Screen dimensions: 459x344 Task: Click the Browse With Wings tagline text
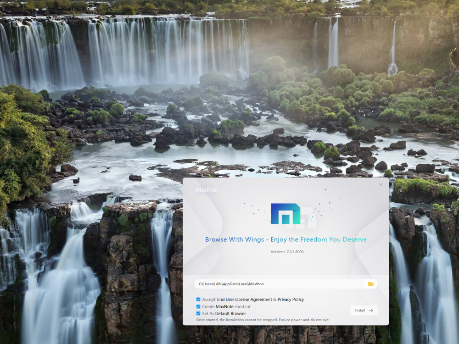pos(285,239)
